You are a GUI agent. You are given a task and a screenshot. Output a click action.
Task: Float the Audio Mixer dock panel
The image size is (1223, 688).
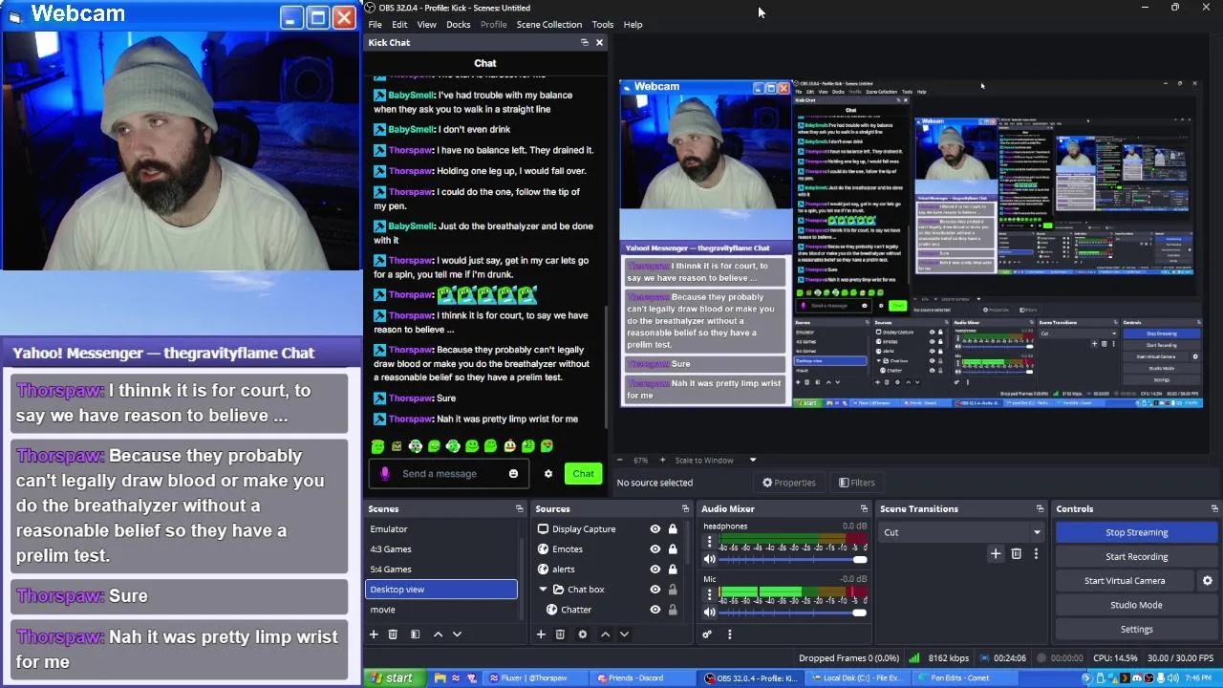(x=864, y=509)
